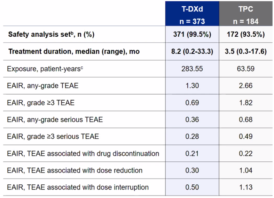Viewport: 274px width, 198px height.
Task: Click the 3.5 (0.3-17.6) value
Action: click(x=244, y=51)
